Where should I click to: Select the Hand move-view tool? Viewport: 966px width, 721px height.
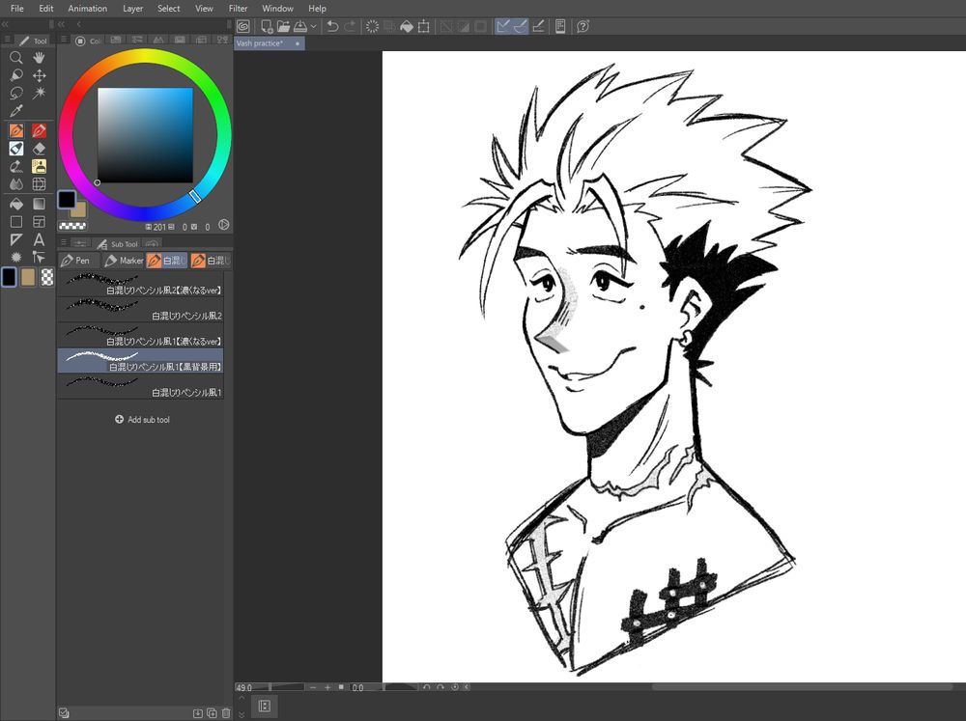click(39, 58)
